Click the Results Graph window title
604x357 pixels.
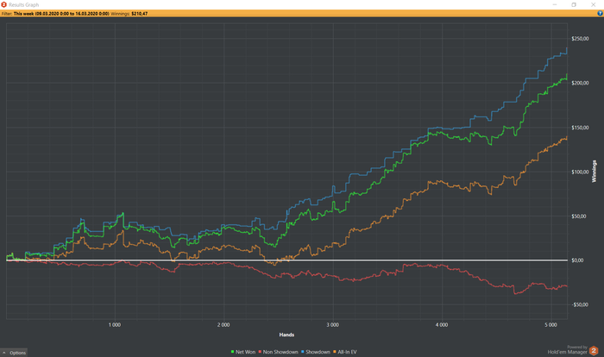point(24,5)
